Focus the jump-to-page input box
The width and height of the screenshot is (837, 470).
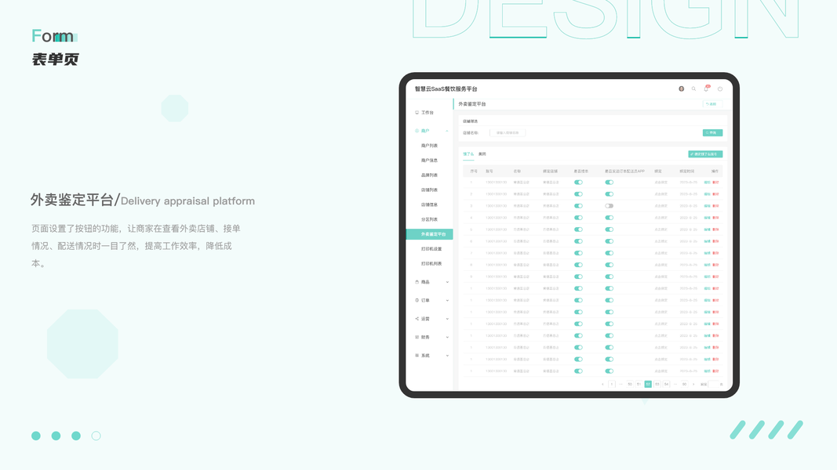[x=715, y=384]
